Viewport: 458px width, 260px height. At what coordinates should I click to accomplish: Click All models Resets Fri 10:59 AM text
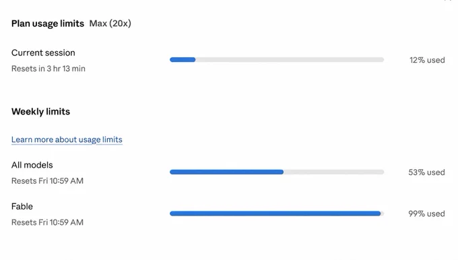(x=47, y=181)
